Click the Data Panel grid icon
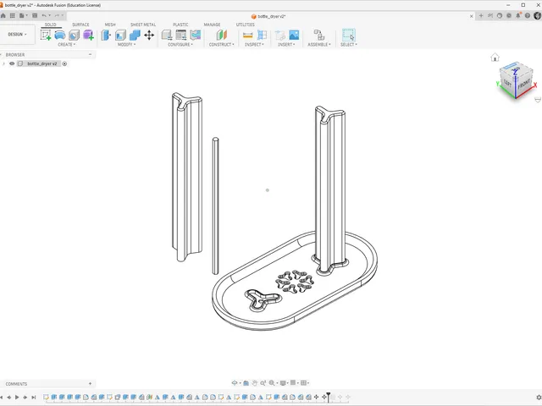 pyautogui.click(x=13, y=15)
